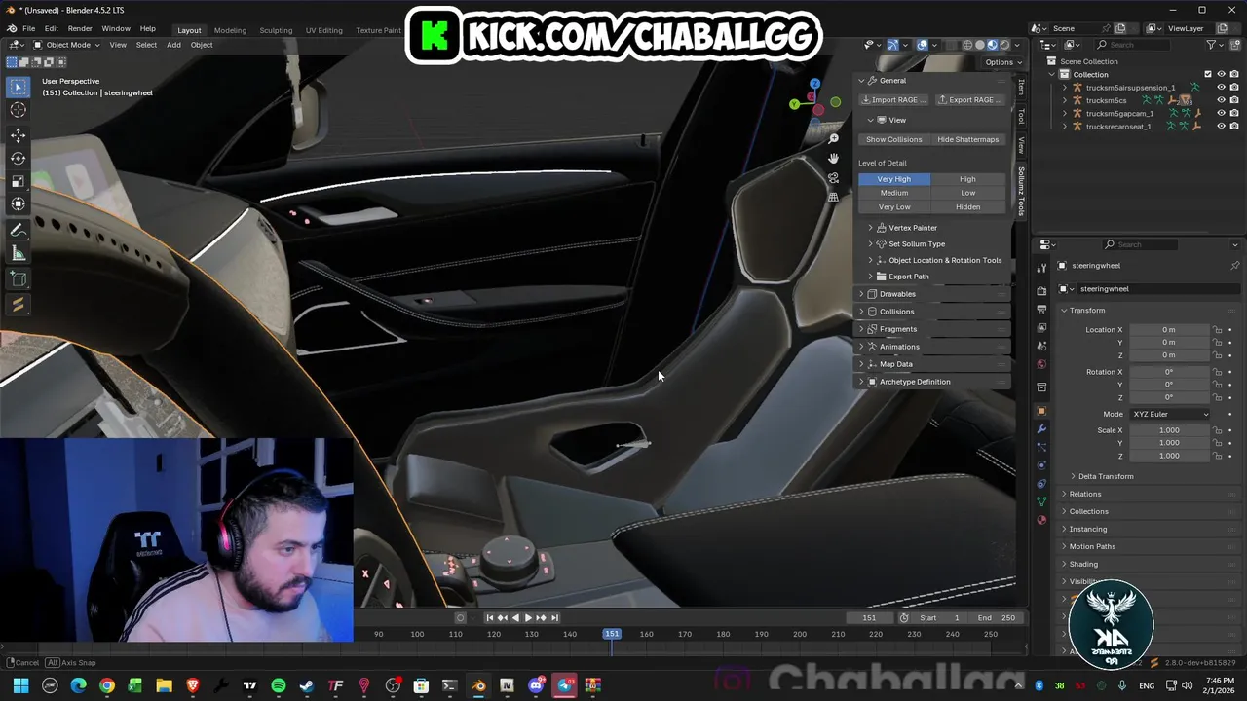Activate the Rotate tool

tap(18, 158)
